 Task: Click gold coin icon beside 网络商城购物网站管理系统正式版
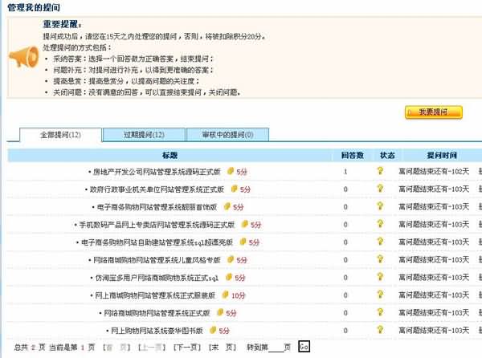coord(219,312)
